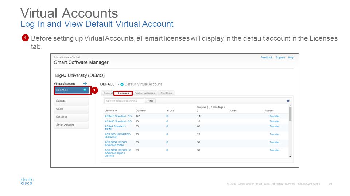350x196 pixels.
Task: Click the Smart Software Manager title
Action: coord(81,62)
